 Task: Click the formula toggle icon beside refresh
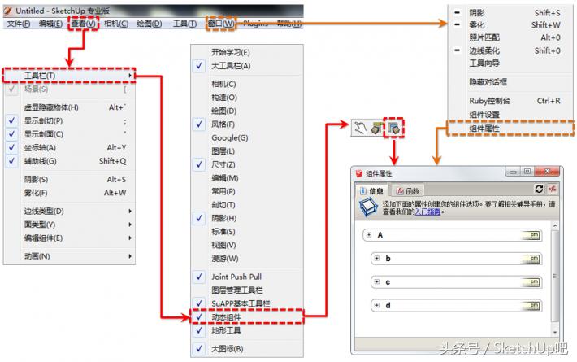552,189
